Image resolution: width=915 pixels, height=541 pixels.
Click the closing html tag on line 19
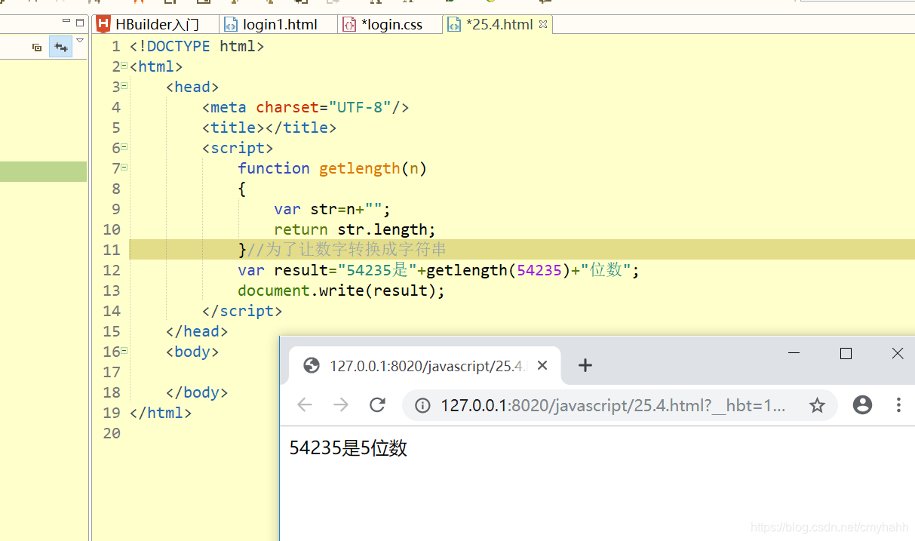coord(161,413)
